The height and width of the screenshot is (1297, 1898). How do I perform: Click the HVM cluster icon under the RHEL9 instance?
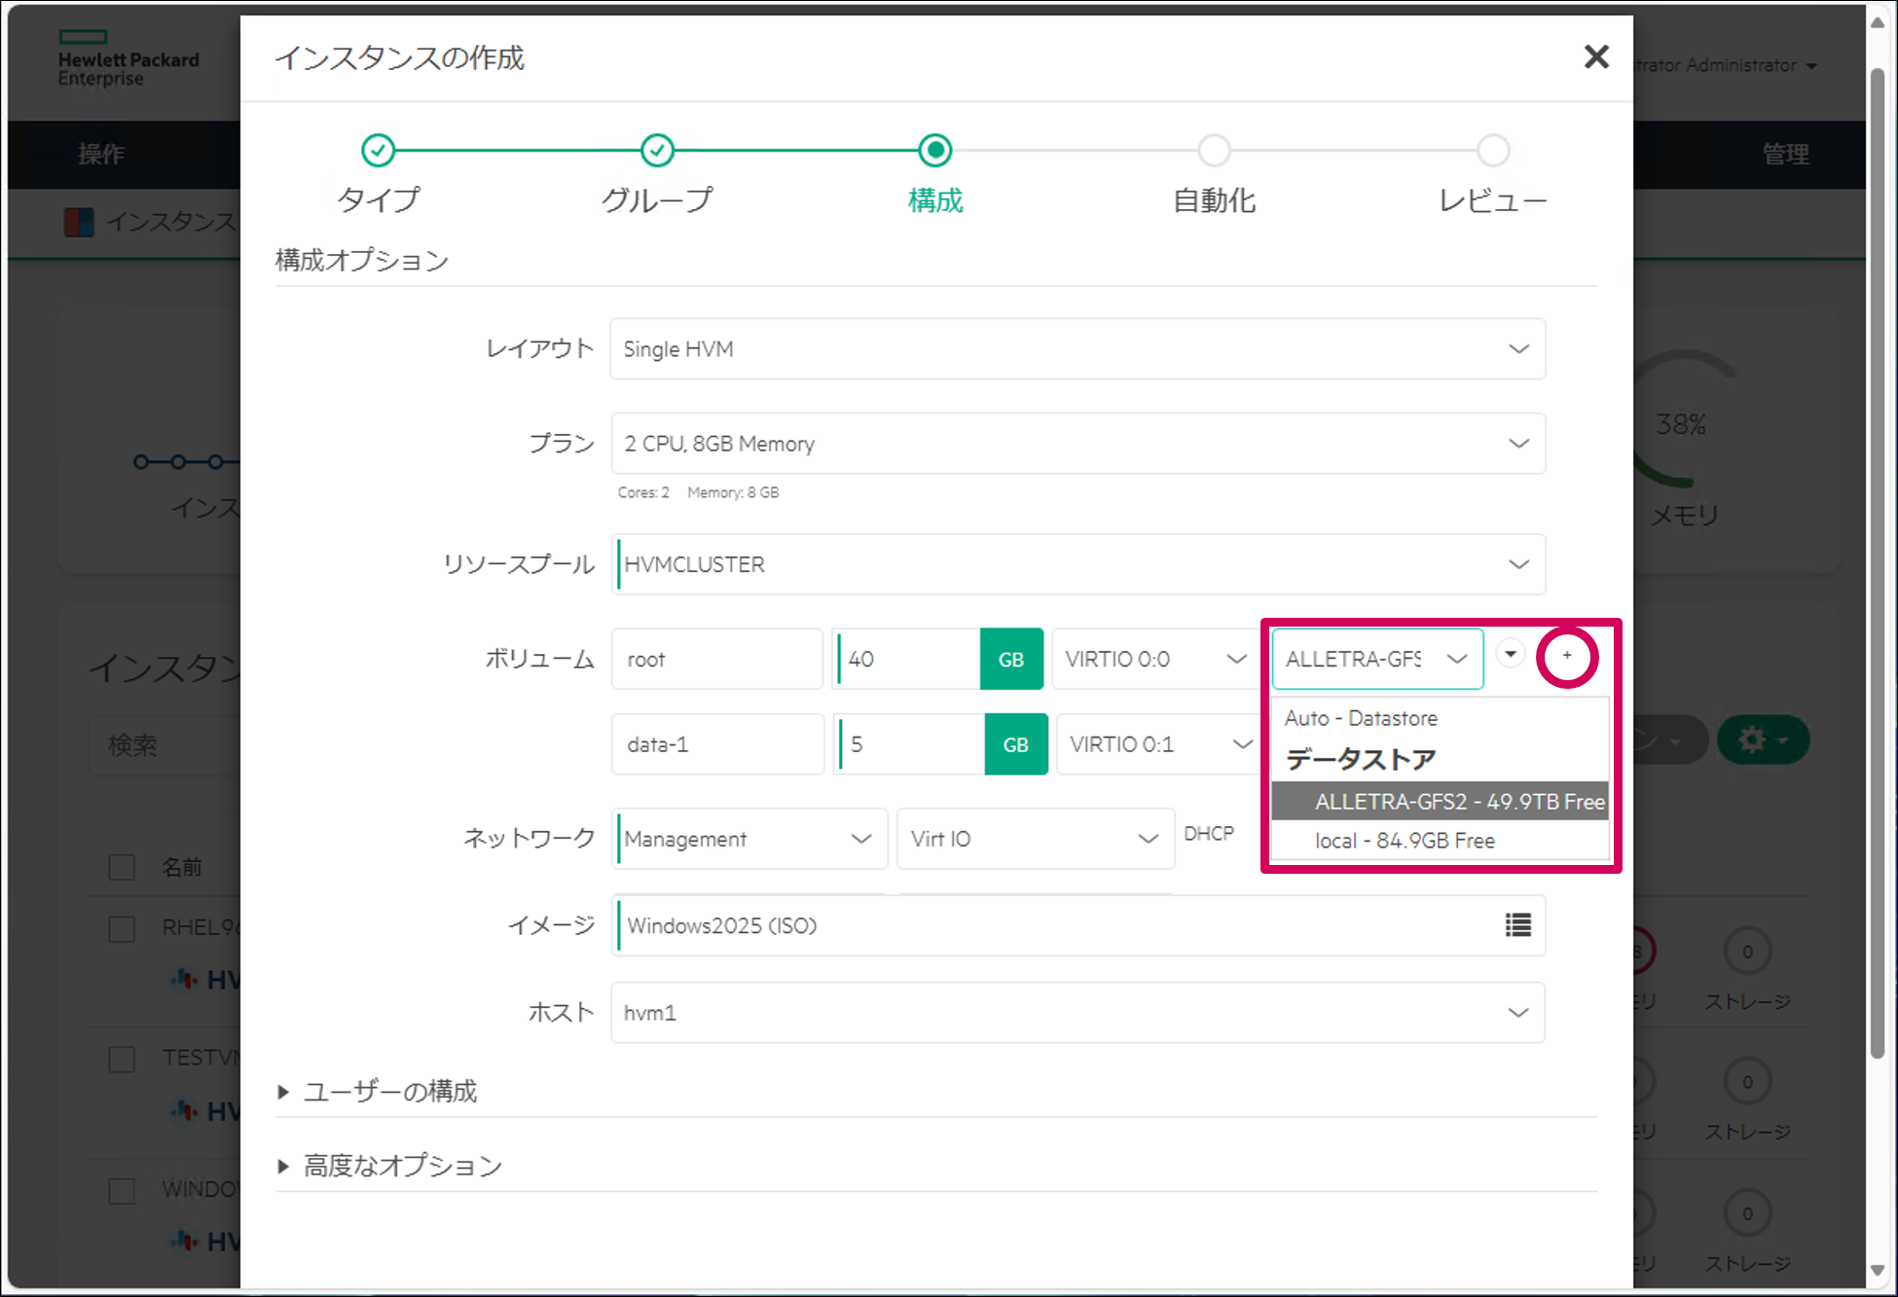coord(185,980)
